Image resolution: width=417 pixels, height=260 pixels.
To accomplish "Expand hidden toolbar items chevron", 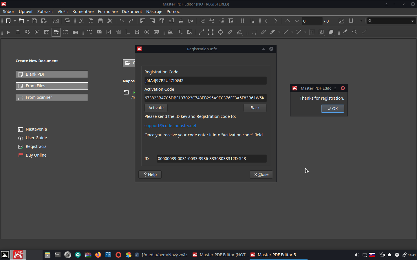I will [361, 21].
